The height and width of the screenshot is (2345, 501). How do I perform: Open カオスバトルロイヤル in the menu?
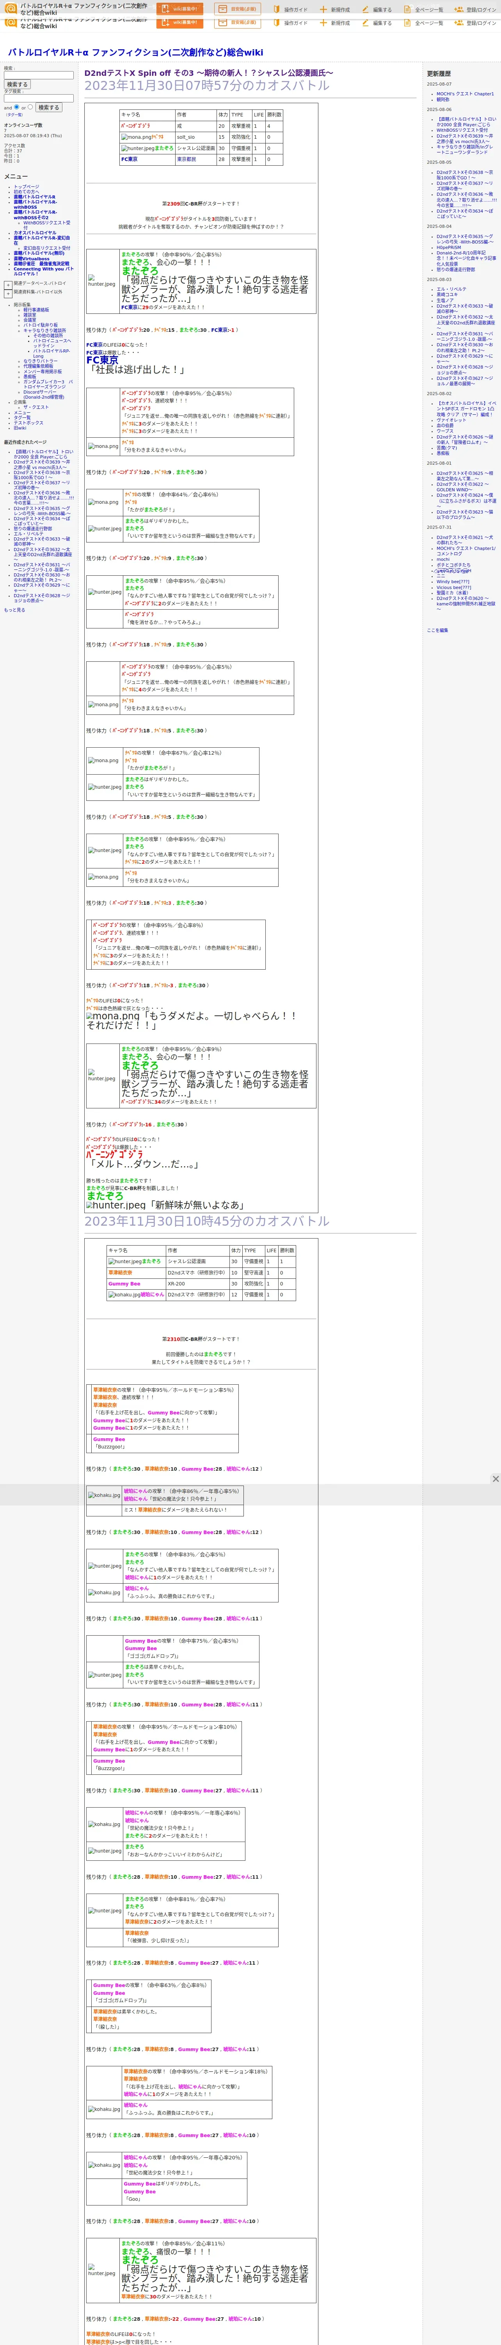[35, 233]
